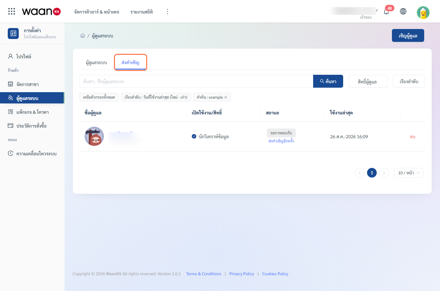
Task: Click ลบ to delete the invitation
Action: coord(413,137)
